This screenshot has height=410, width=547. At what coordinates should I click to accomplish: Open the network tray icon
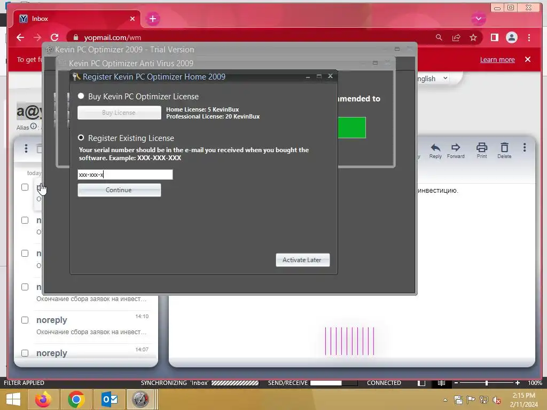click(484, 400)
